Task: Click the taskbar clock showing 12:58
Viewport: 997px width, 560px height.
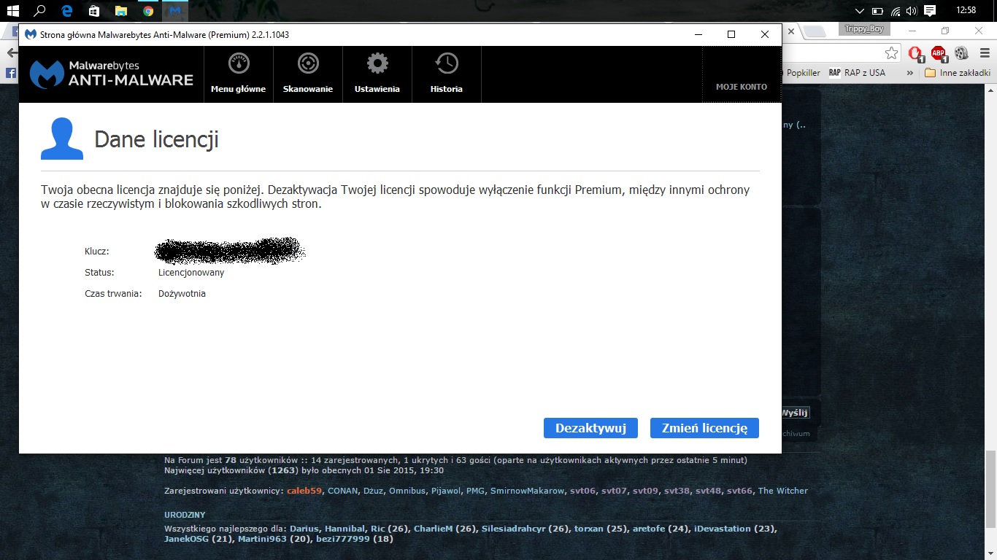Action: [965, 11]
